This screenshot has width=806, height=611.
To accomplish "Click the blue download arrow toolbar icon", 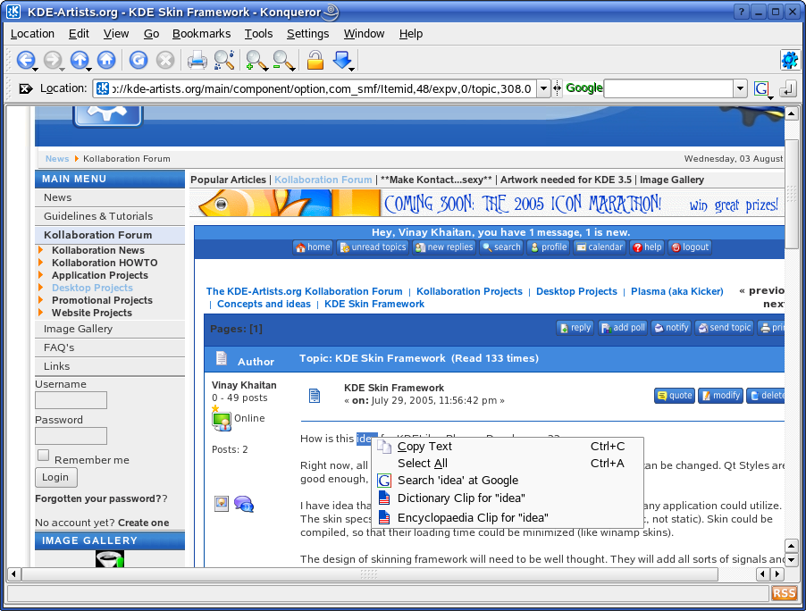I will click(x=342, y=60).
